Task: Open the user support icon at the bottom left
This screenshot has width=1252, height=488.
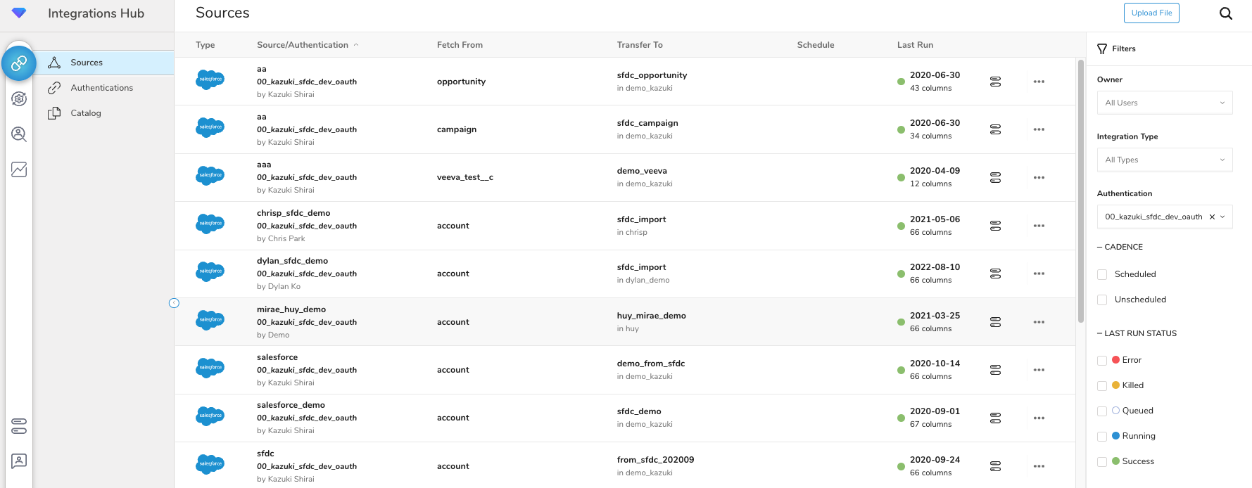Action: [19, 461]
